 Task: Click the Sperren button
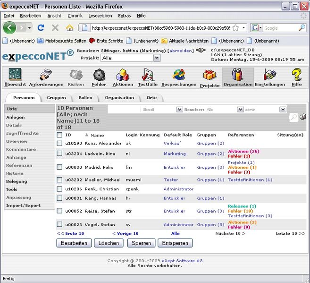[141, 243]
